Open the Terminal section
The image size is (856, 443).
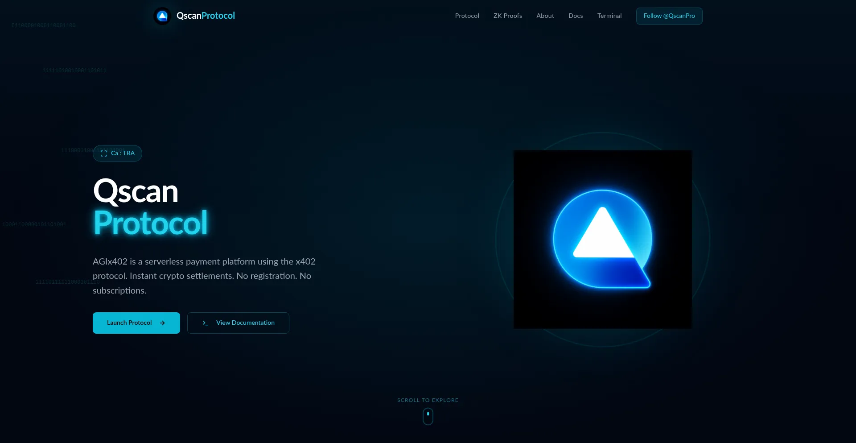(609, 16)
